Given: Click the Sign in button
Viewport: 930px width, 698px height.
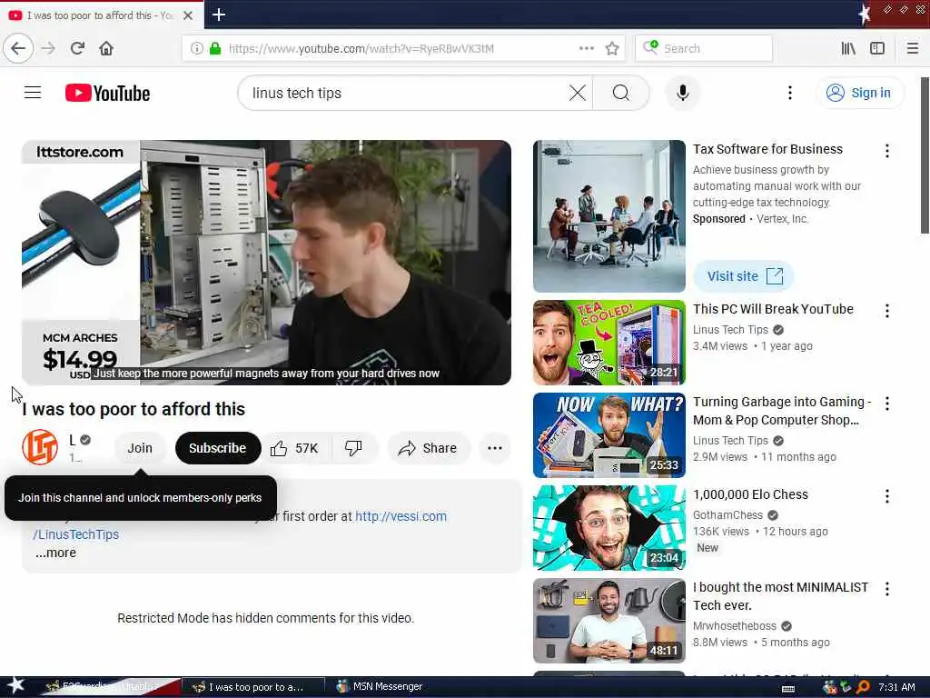Looking at the screenshot, I should coord(861,93).
